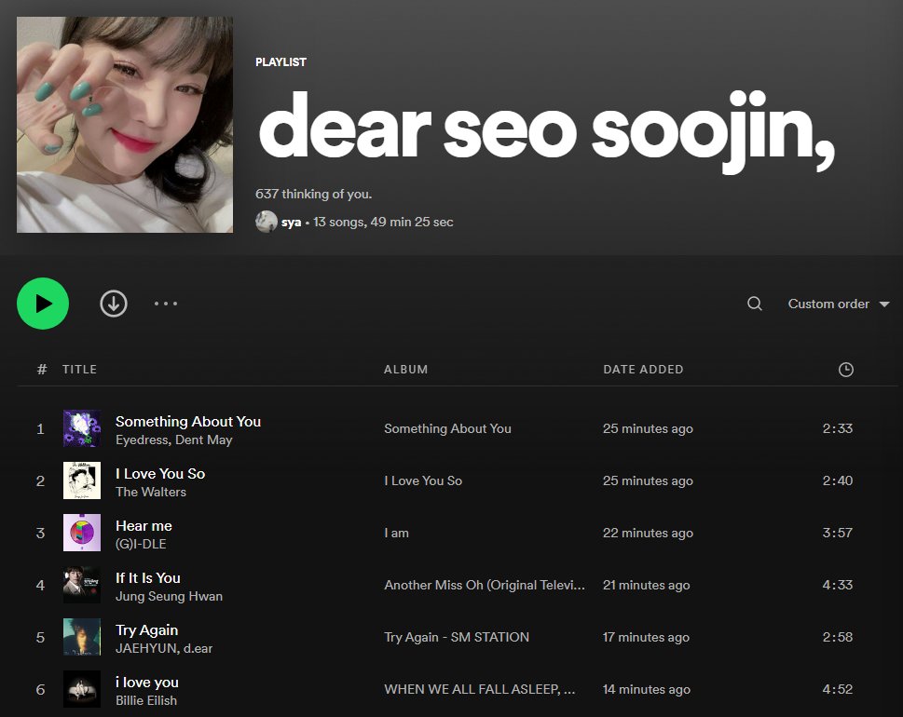Open artist Eyedress
This screenshot has width=903, height=717.
click(x=143, y=440)
